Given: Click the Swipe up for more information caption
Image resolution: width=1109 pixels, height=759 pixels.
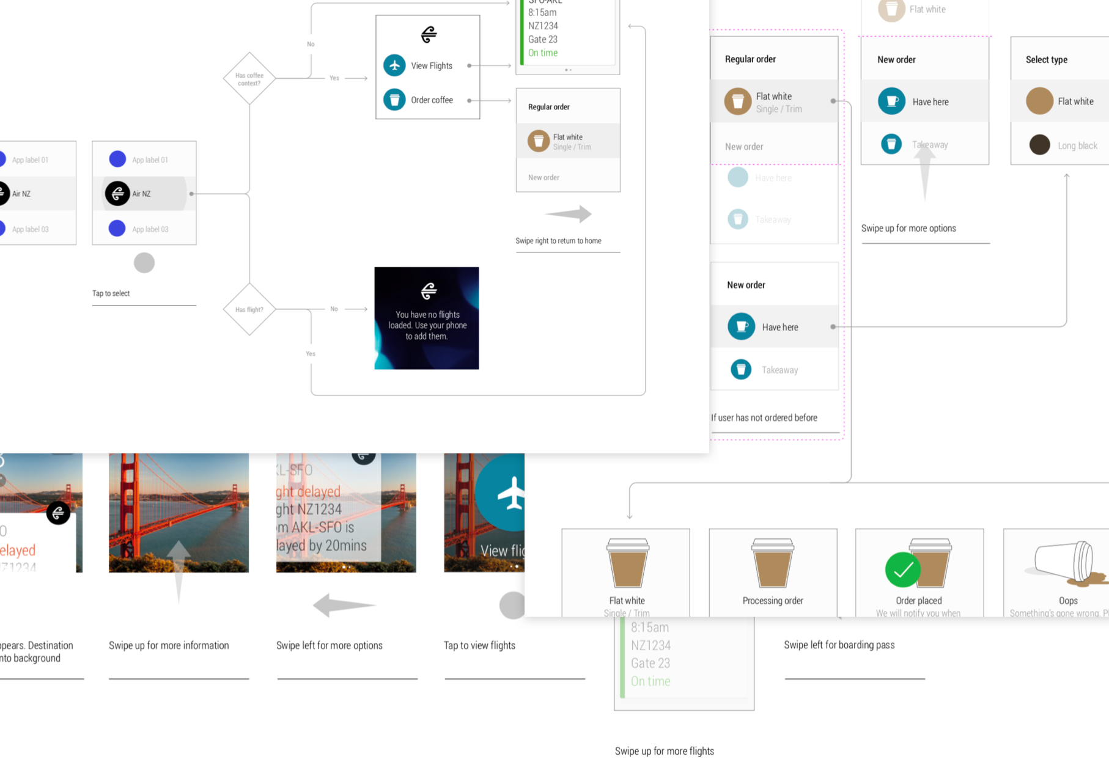Looking at the screenshot, I should point(169,645).
